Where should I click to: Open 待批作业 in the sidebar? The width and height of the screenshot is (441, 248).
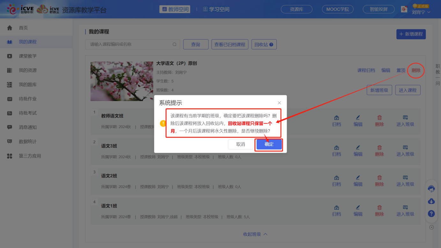(x=27, y=99)
